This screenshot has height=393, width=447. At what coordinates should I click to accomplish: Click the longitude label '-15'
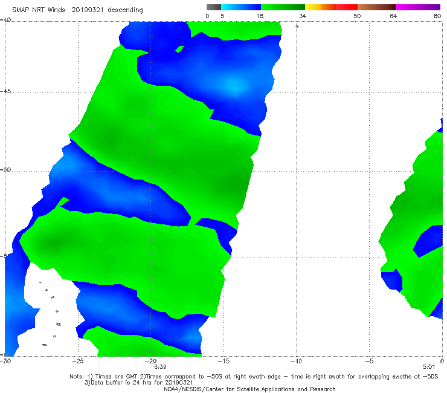pos(224,361)
